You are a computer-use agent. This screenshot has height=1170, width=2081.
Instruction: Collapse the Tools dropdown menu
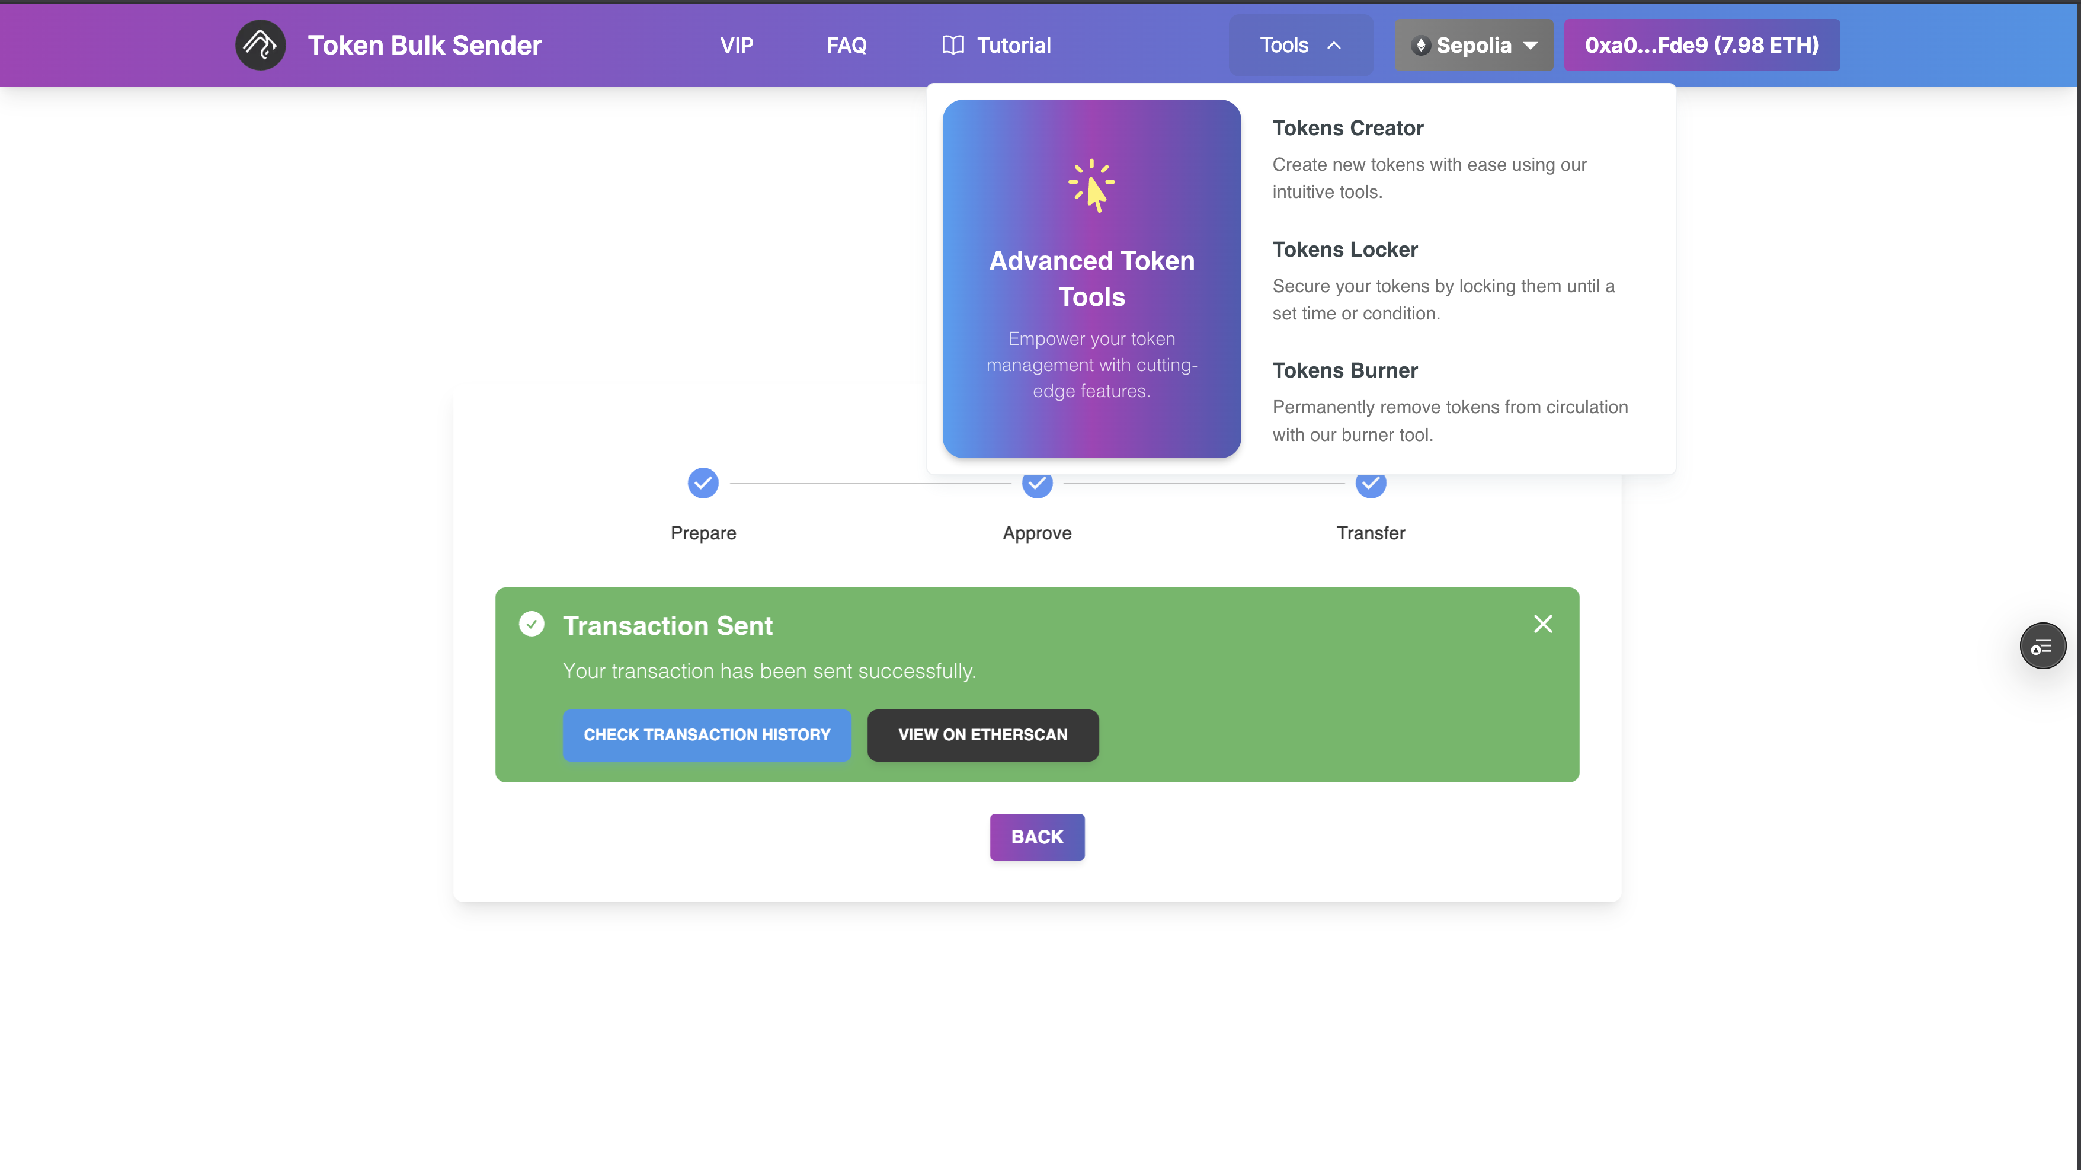click(x=1301, y=45)
